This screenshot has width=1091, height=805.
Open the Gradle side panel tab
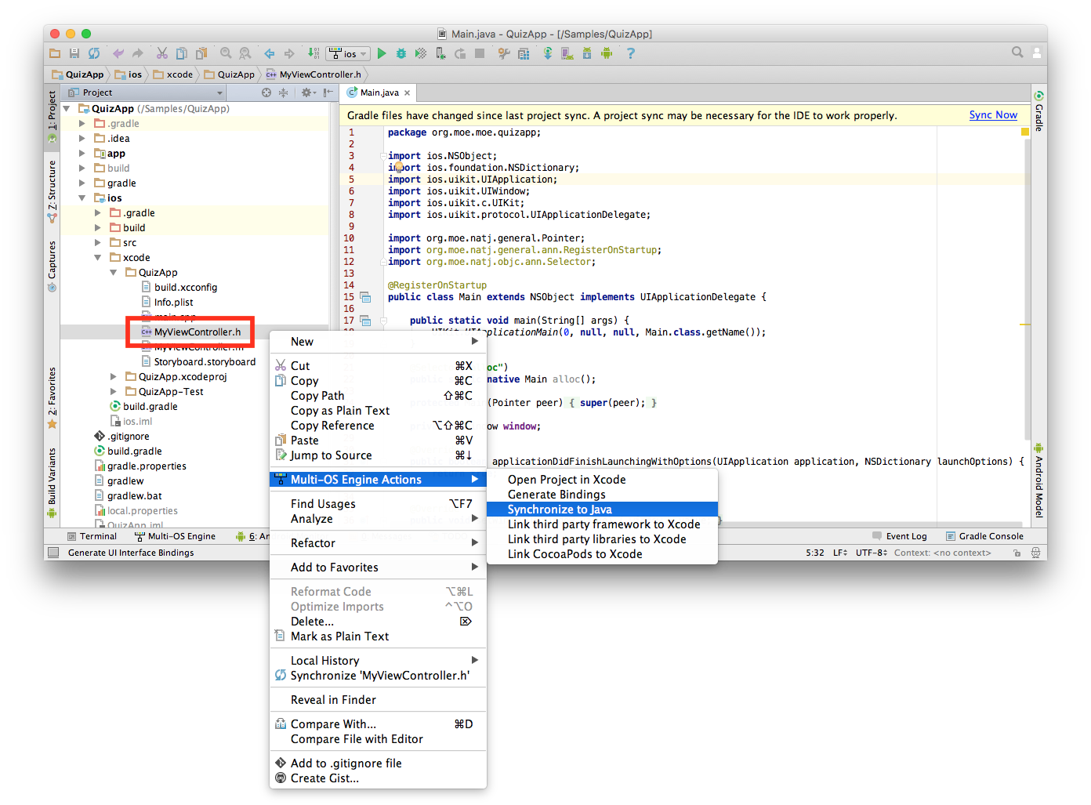point(1039,111)
